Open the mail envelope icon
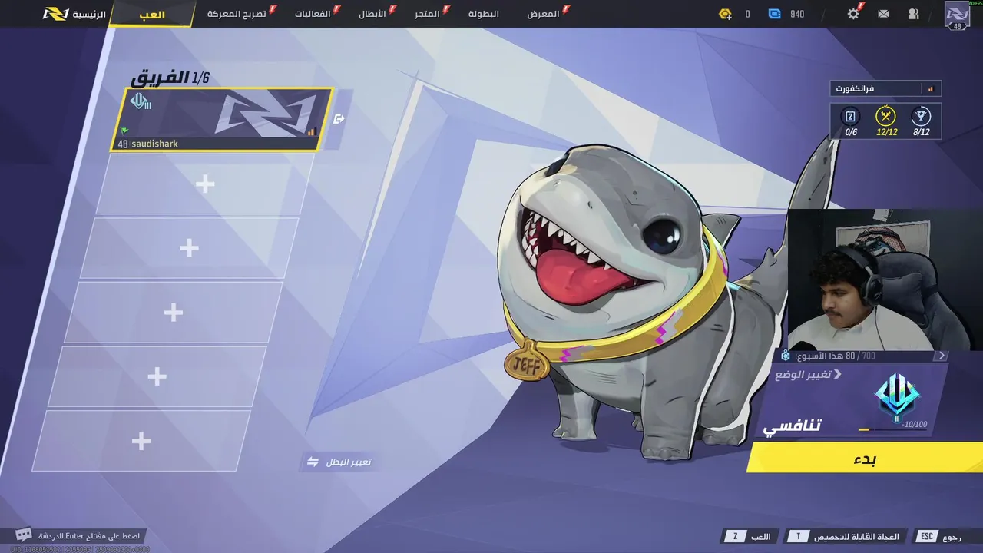 point(883,14)
